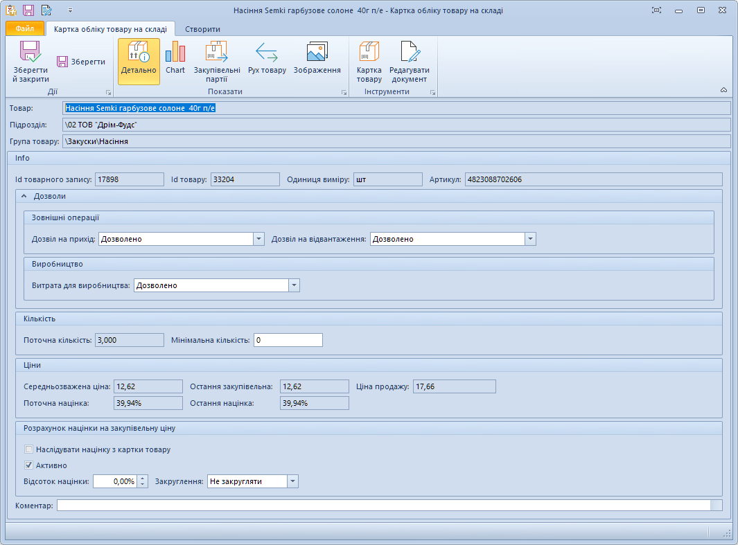
Task: Enable 'Наслідувати націнку з картки товару' checkbox
Action: pyautogui.click(x=29, y=449)
